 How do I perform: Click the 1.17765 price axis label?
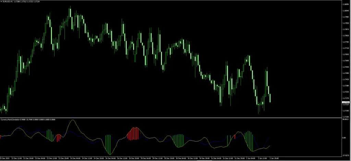pos(346,42)
